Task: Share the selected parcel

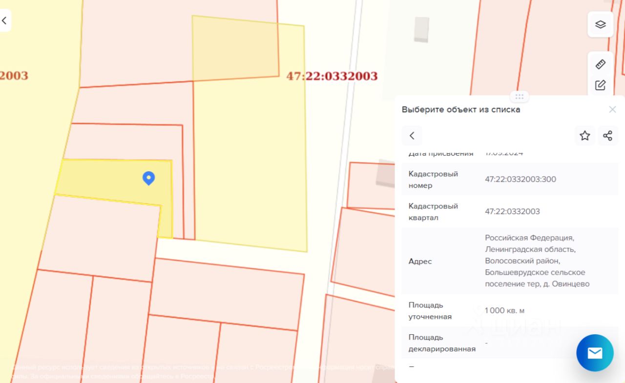Action: (607, 136)
